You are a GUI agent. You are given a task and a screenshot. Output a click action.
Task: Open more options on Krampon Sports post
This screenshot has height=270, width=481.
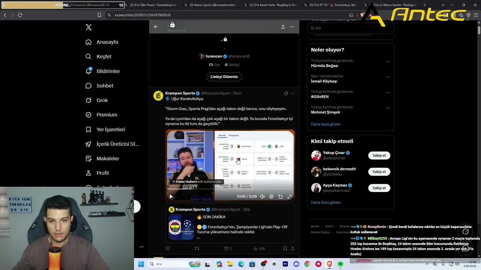(293, 93)
